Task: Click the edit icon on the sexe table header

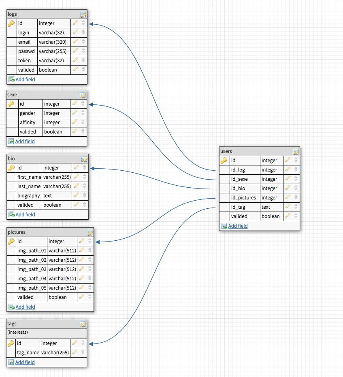Action: point(83,95)
